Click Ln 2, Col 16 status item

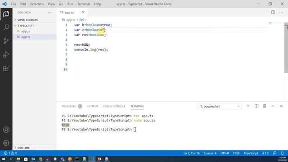tap(191, 153)
